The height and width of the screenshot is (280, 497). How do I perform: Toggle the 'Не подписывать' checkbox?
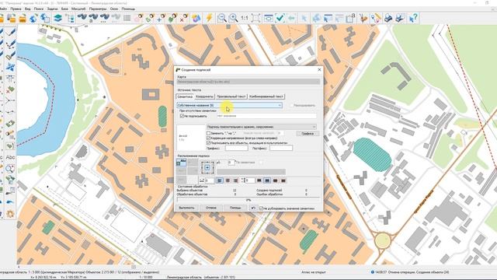(x=182, y=116)
